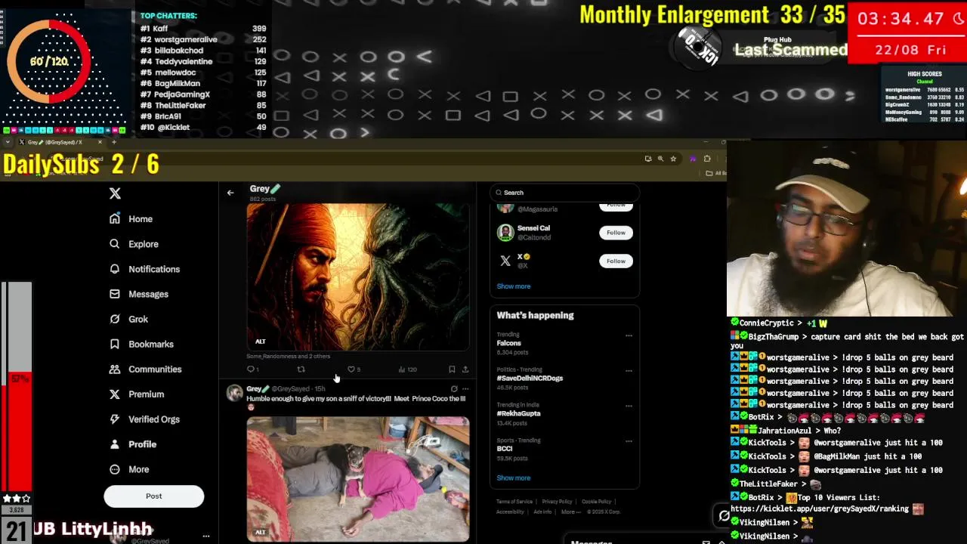This screenshot has height=544, width=967.
Task: Expand the footer More menu
Action: click(570, 512)
